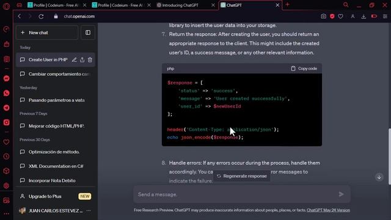The height and width of the screenshot is (220, 391).
Task: Open the ad blocker shield icon
Action: click(x=332, y=16)
